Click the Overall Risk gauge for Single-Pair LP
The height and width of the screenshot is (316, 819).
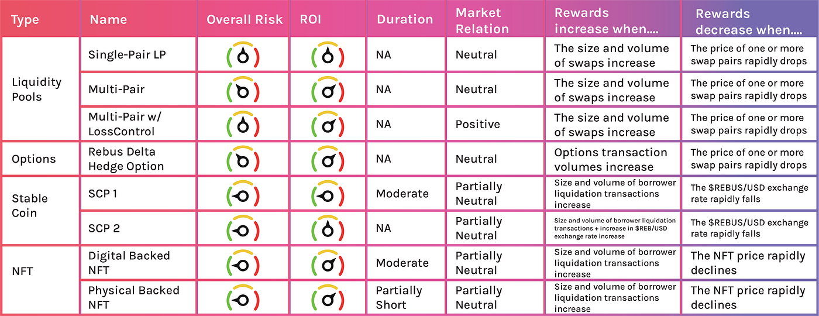[x=243, y=54]
